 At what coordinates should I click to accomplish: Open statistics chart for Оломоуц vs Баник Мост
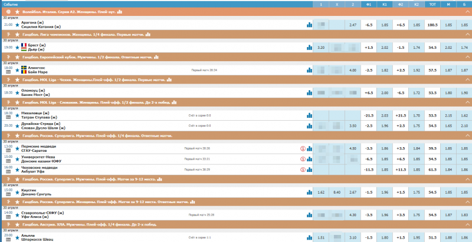309,92
